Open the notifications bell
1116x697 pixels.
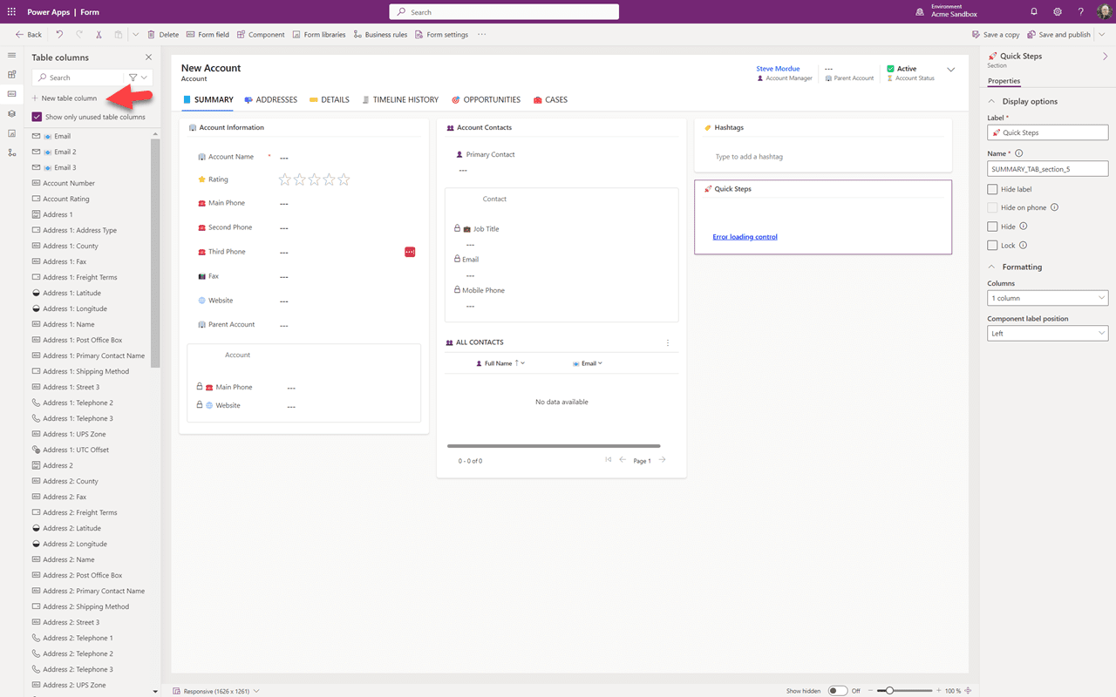(x=1034, y=12)
